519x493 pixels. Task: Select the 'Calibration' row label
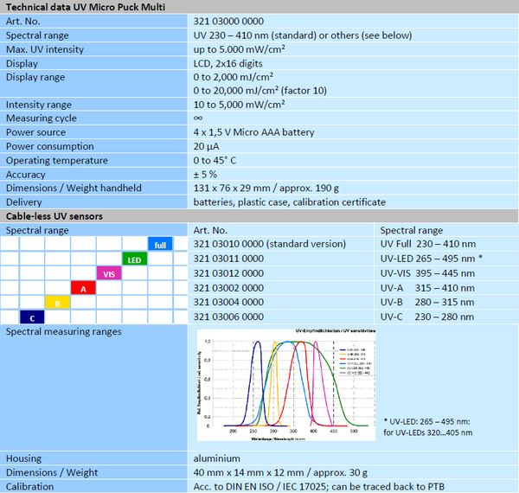29,487
